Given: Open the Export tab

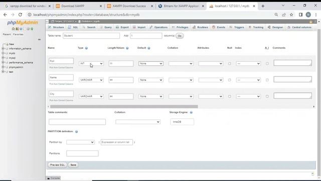Looking at the screenshot, I should [x=122, y=27].
